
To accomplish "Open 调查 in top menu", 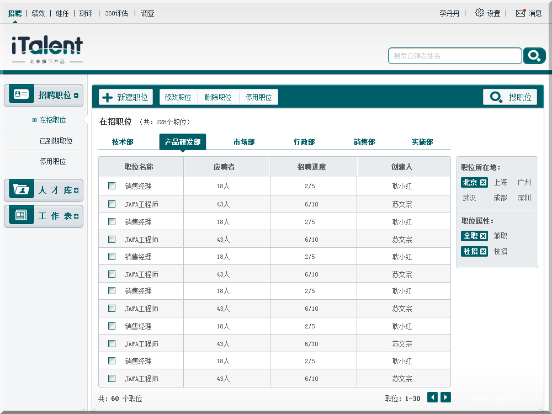I will click(147, 13).
